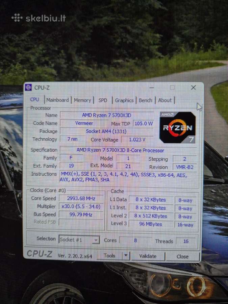The width and height of the screenshot is (228, 304).
Task: Go to the Graphics tab
Action: point(124,100)
